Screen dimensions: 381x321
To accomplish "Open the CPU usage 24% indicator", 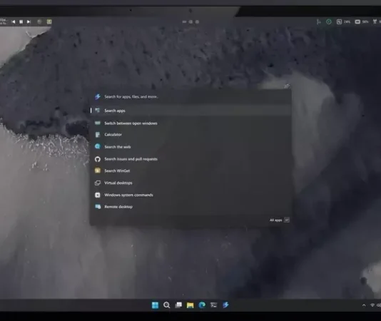I will (343, 22).
